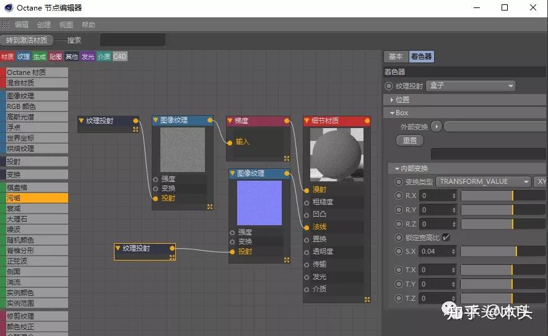Click 外部变换 arrow picker button
Viewport: 548px width, 336px height.
(x=436, y=126)
